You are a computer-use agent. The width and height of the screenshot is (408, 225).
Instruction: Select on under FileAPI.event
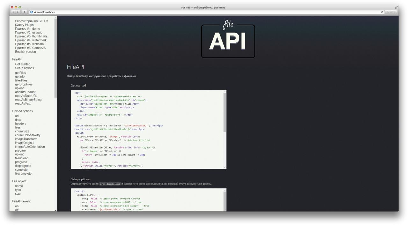coord(17,206)
